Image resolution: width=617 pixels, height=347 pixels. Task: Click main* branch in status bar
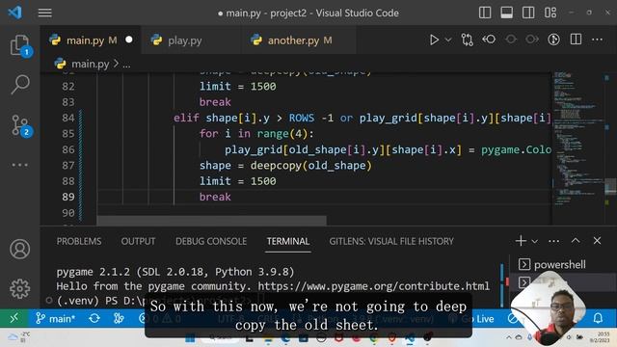tap(55, 318)
